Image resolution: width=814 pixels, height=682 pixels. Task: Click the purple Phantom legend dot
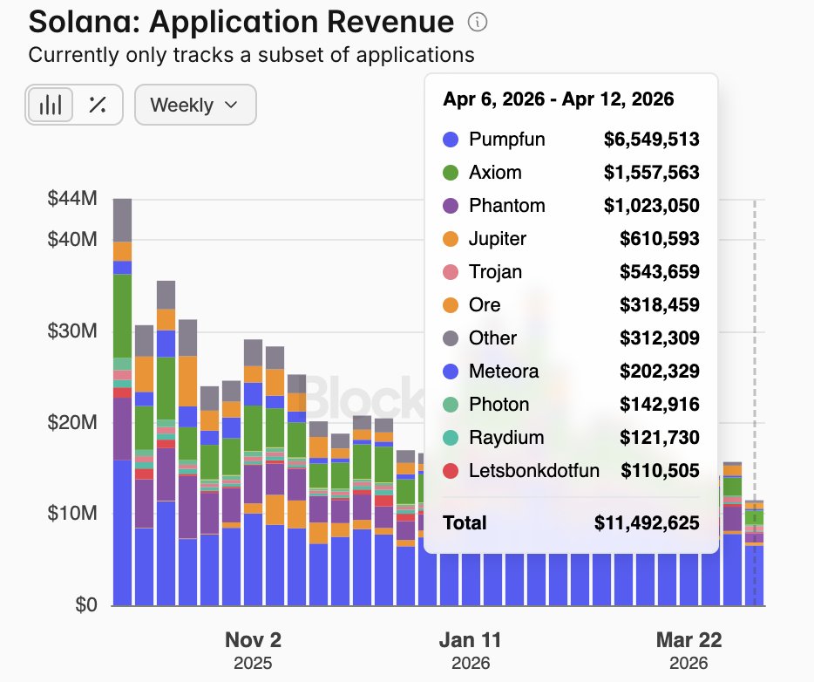451,206
